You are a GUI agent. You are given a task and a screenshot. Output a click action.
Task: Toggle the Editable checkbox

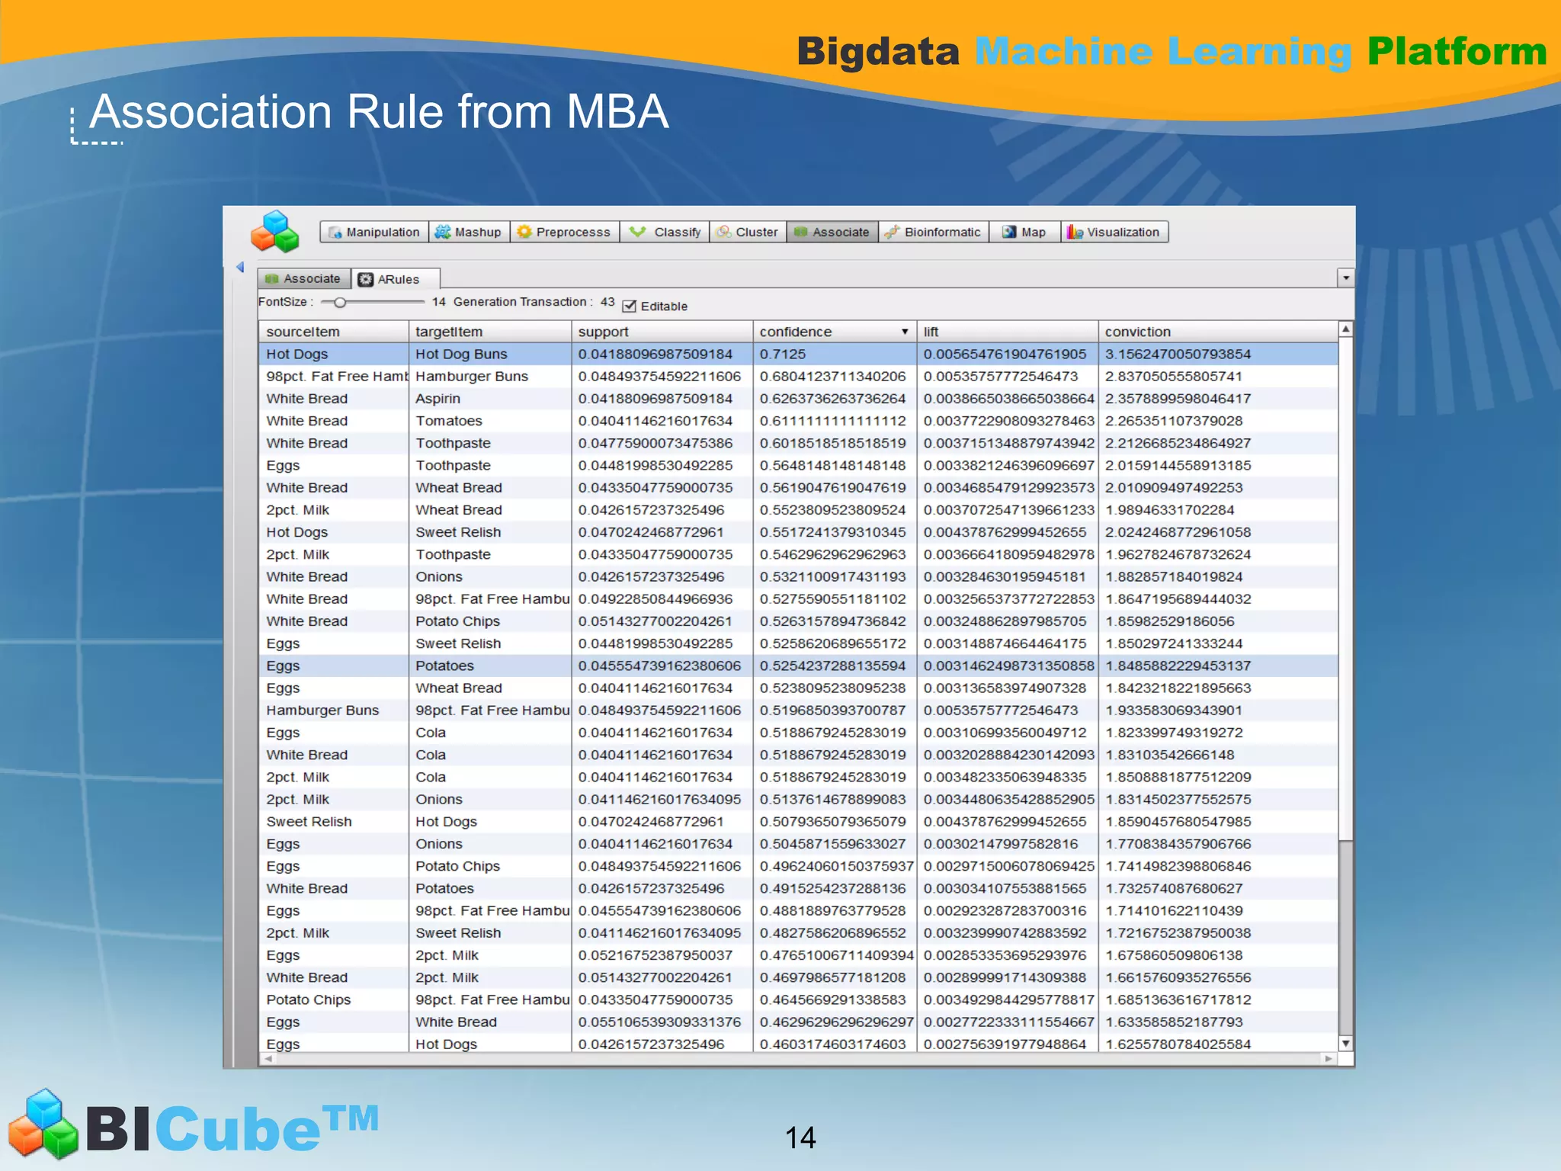[x=630, y=306]
